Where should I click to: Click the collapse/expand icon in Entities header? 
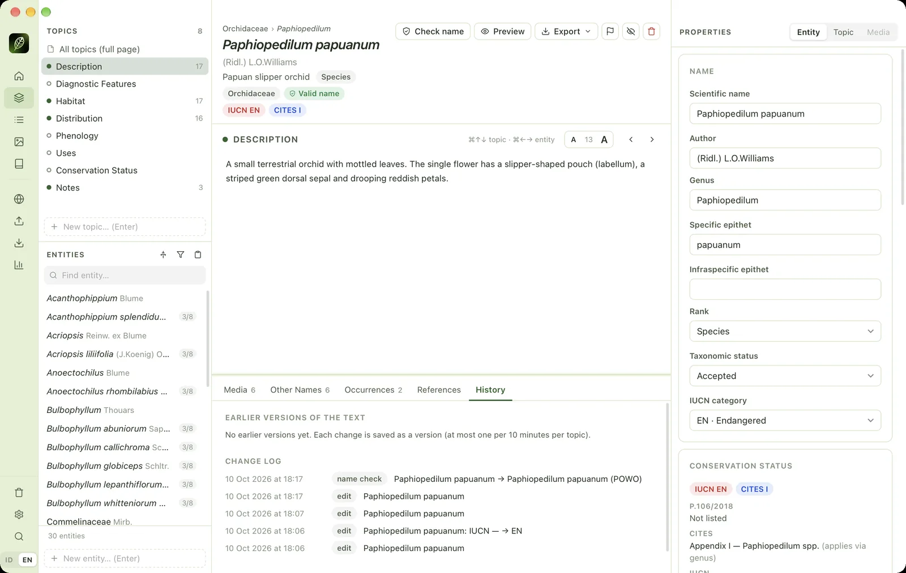point(163,255)
